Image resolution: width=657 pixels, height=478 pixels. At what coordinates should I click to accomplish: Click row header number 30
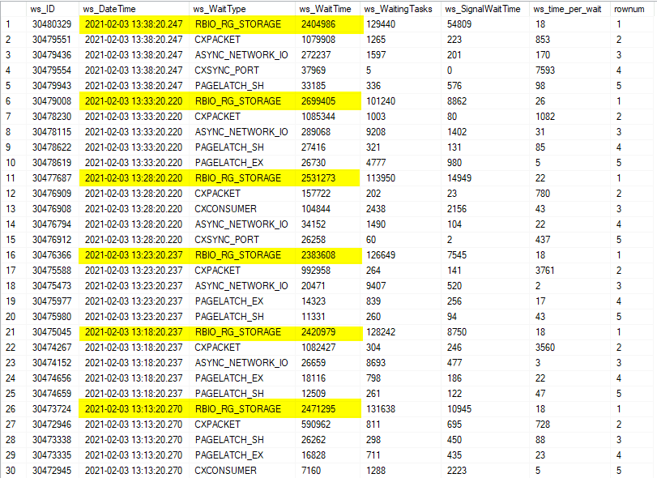point(13,470)
